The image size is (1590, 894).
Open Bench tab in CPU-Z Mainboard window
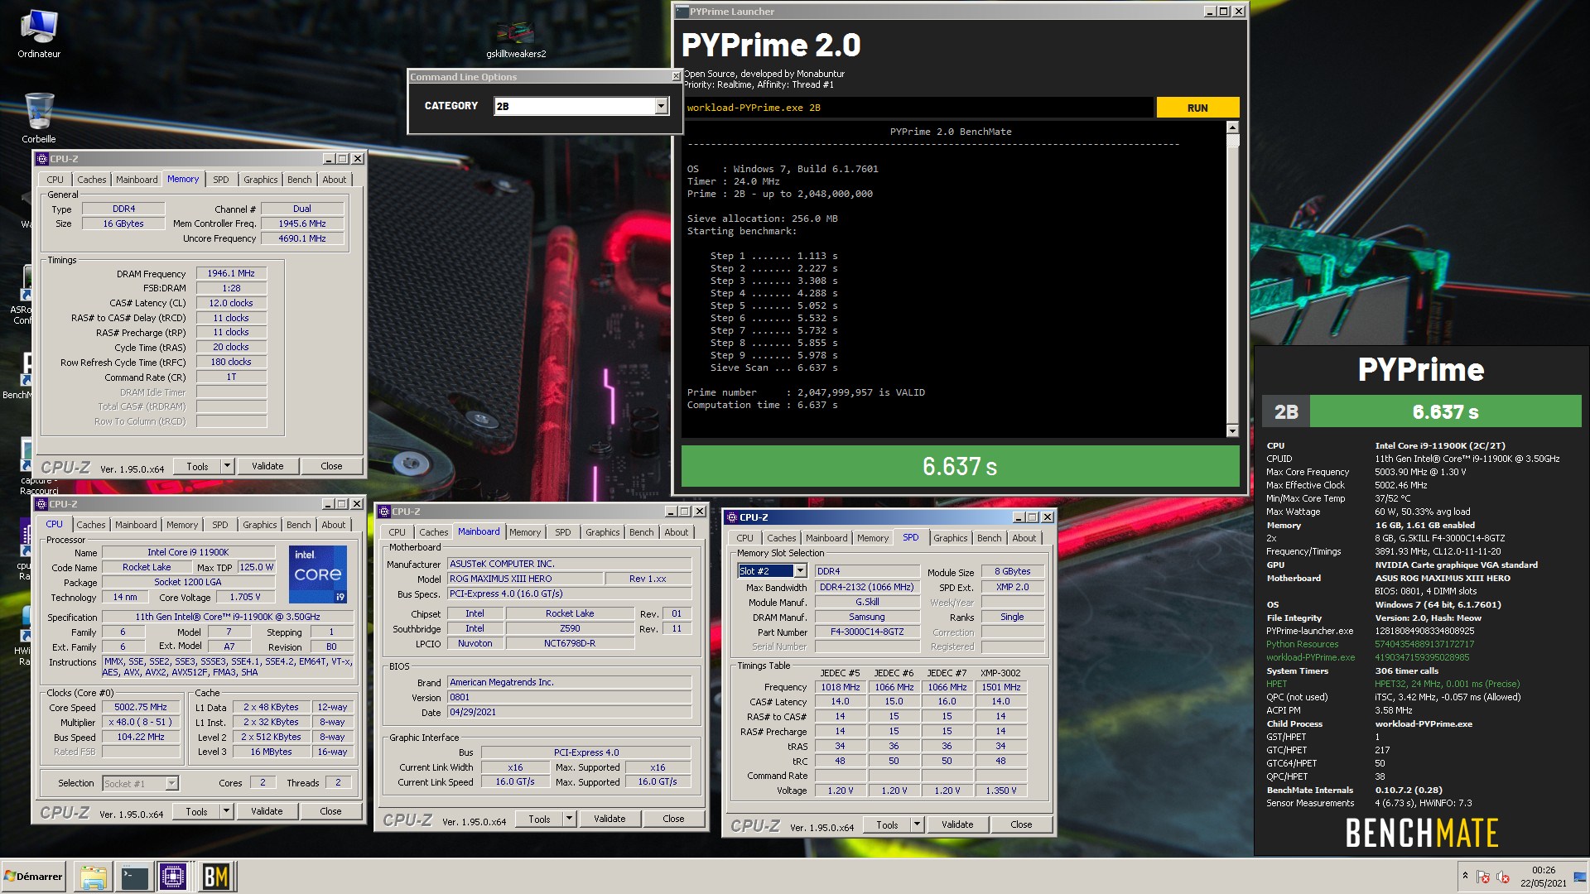coord(641,532)
